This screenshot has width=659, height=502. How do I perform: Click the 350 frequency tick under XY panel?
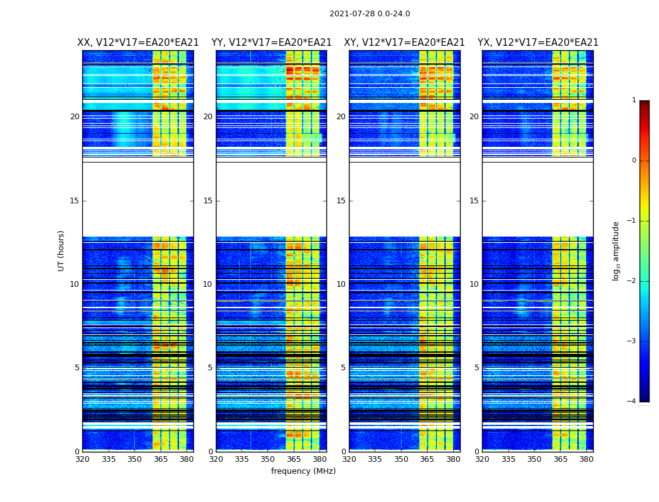tap(401, 459)
